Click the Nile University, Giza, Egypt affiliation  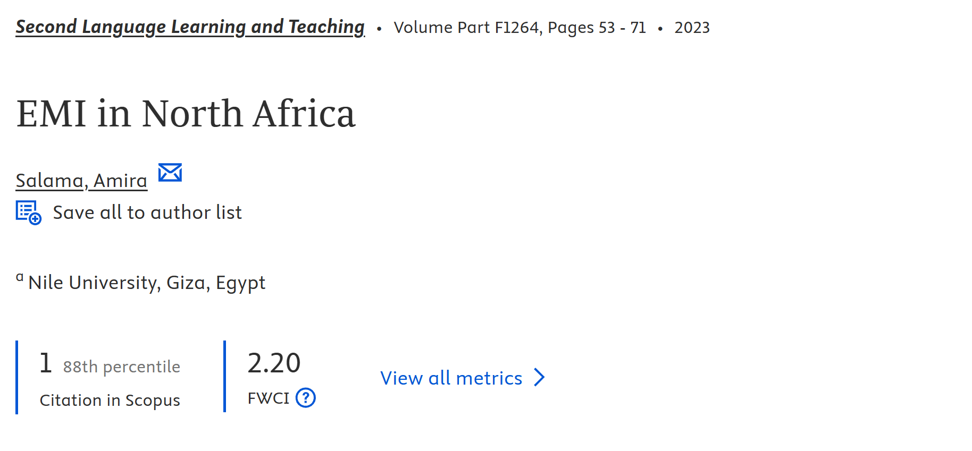tap(147, 283)
